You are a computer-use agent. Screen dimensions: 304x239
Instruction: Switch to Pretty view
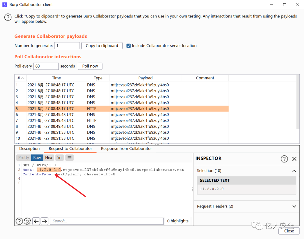click(24, 158)
